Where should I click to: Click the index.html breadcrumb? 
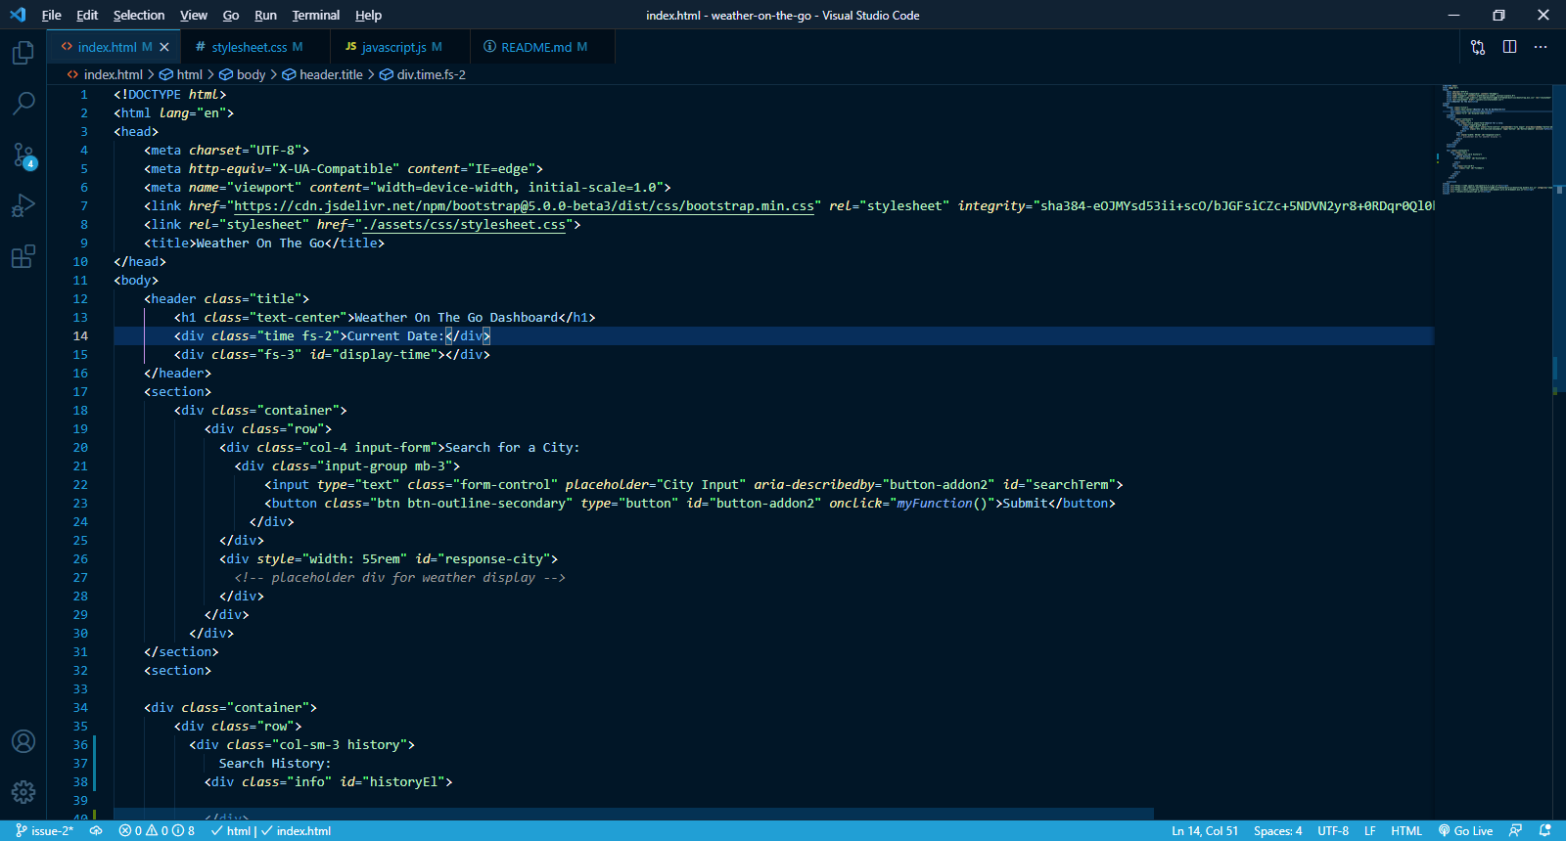(105, 74)
